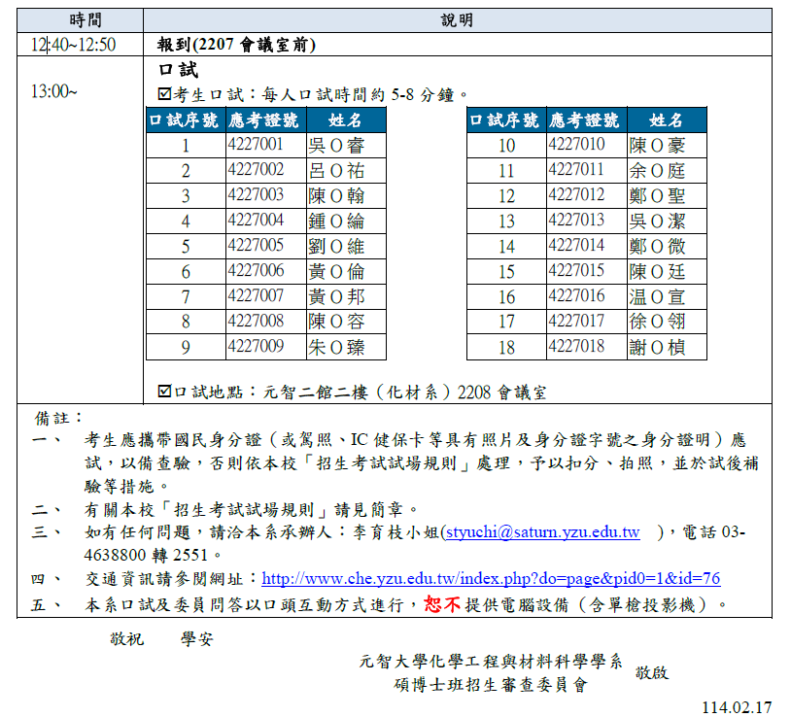Image resolution: width=791 pixels, height=717 pixels.
Task: Click the name 黃O倫
Action: pyautogui.click(x=336, y=272)
